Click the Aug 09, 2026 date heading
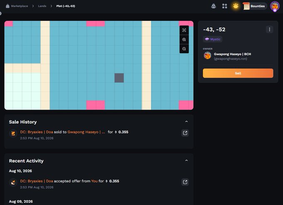 [x=21, y=201]
